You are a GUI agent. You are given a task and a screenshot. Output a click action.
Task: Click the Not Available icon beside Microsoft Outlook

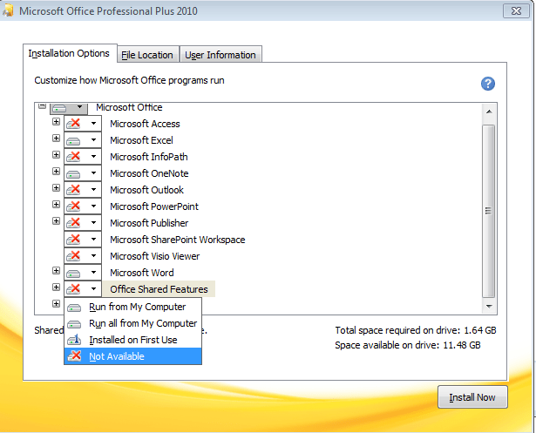coord(73,190)
